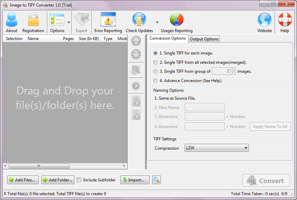The width and height of the screenshot is (297, 200).
Task: Click the right chevron arrow icon
Action: (x=136, y=86)
